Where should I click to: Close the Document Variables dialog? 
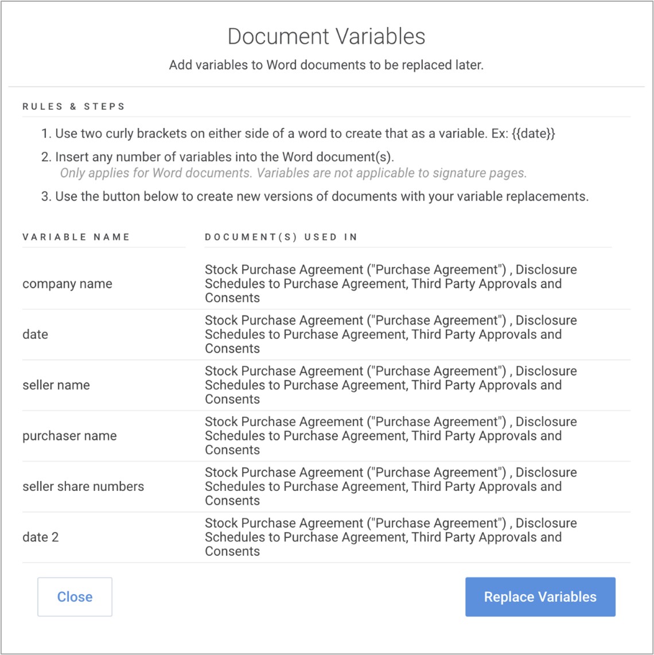click(75, 596)
